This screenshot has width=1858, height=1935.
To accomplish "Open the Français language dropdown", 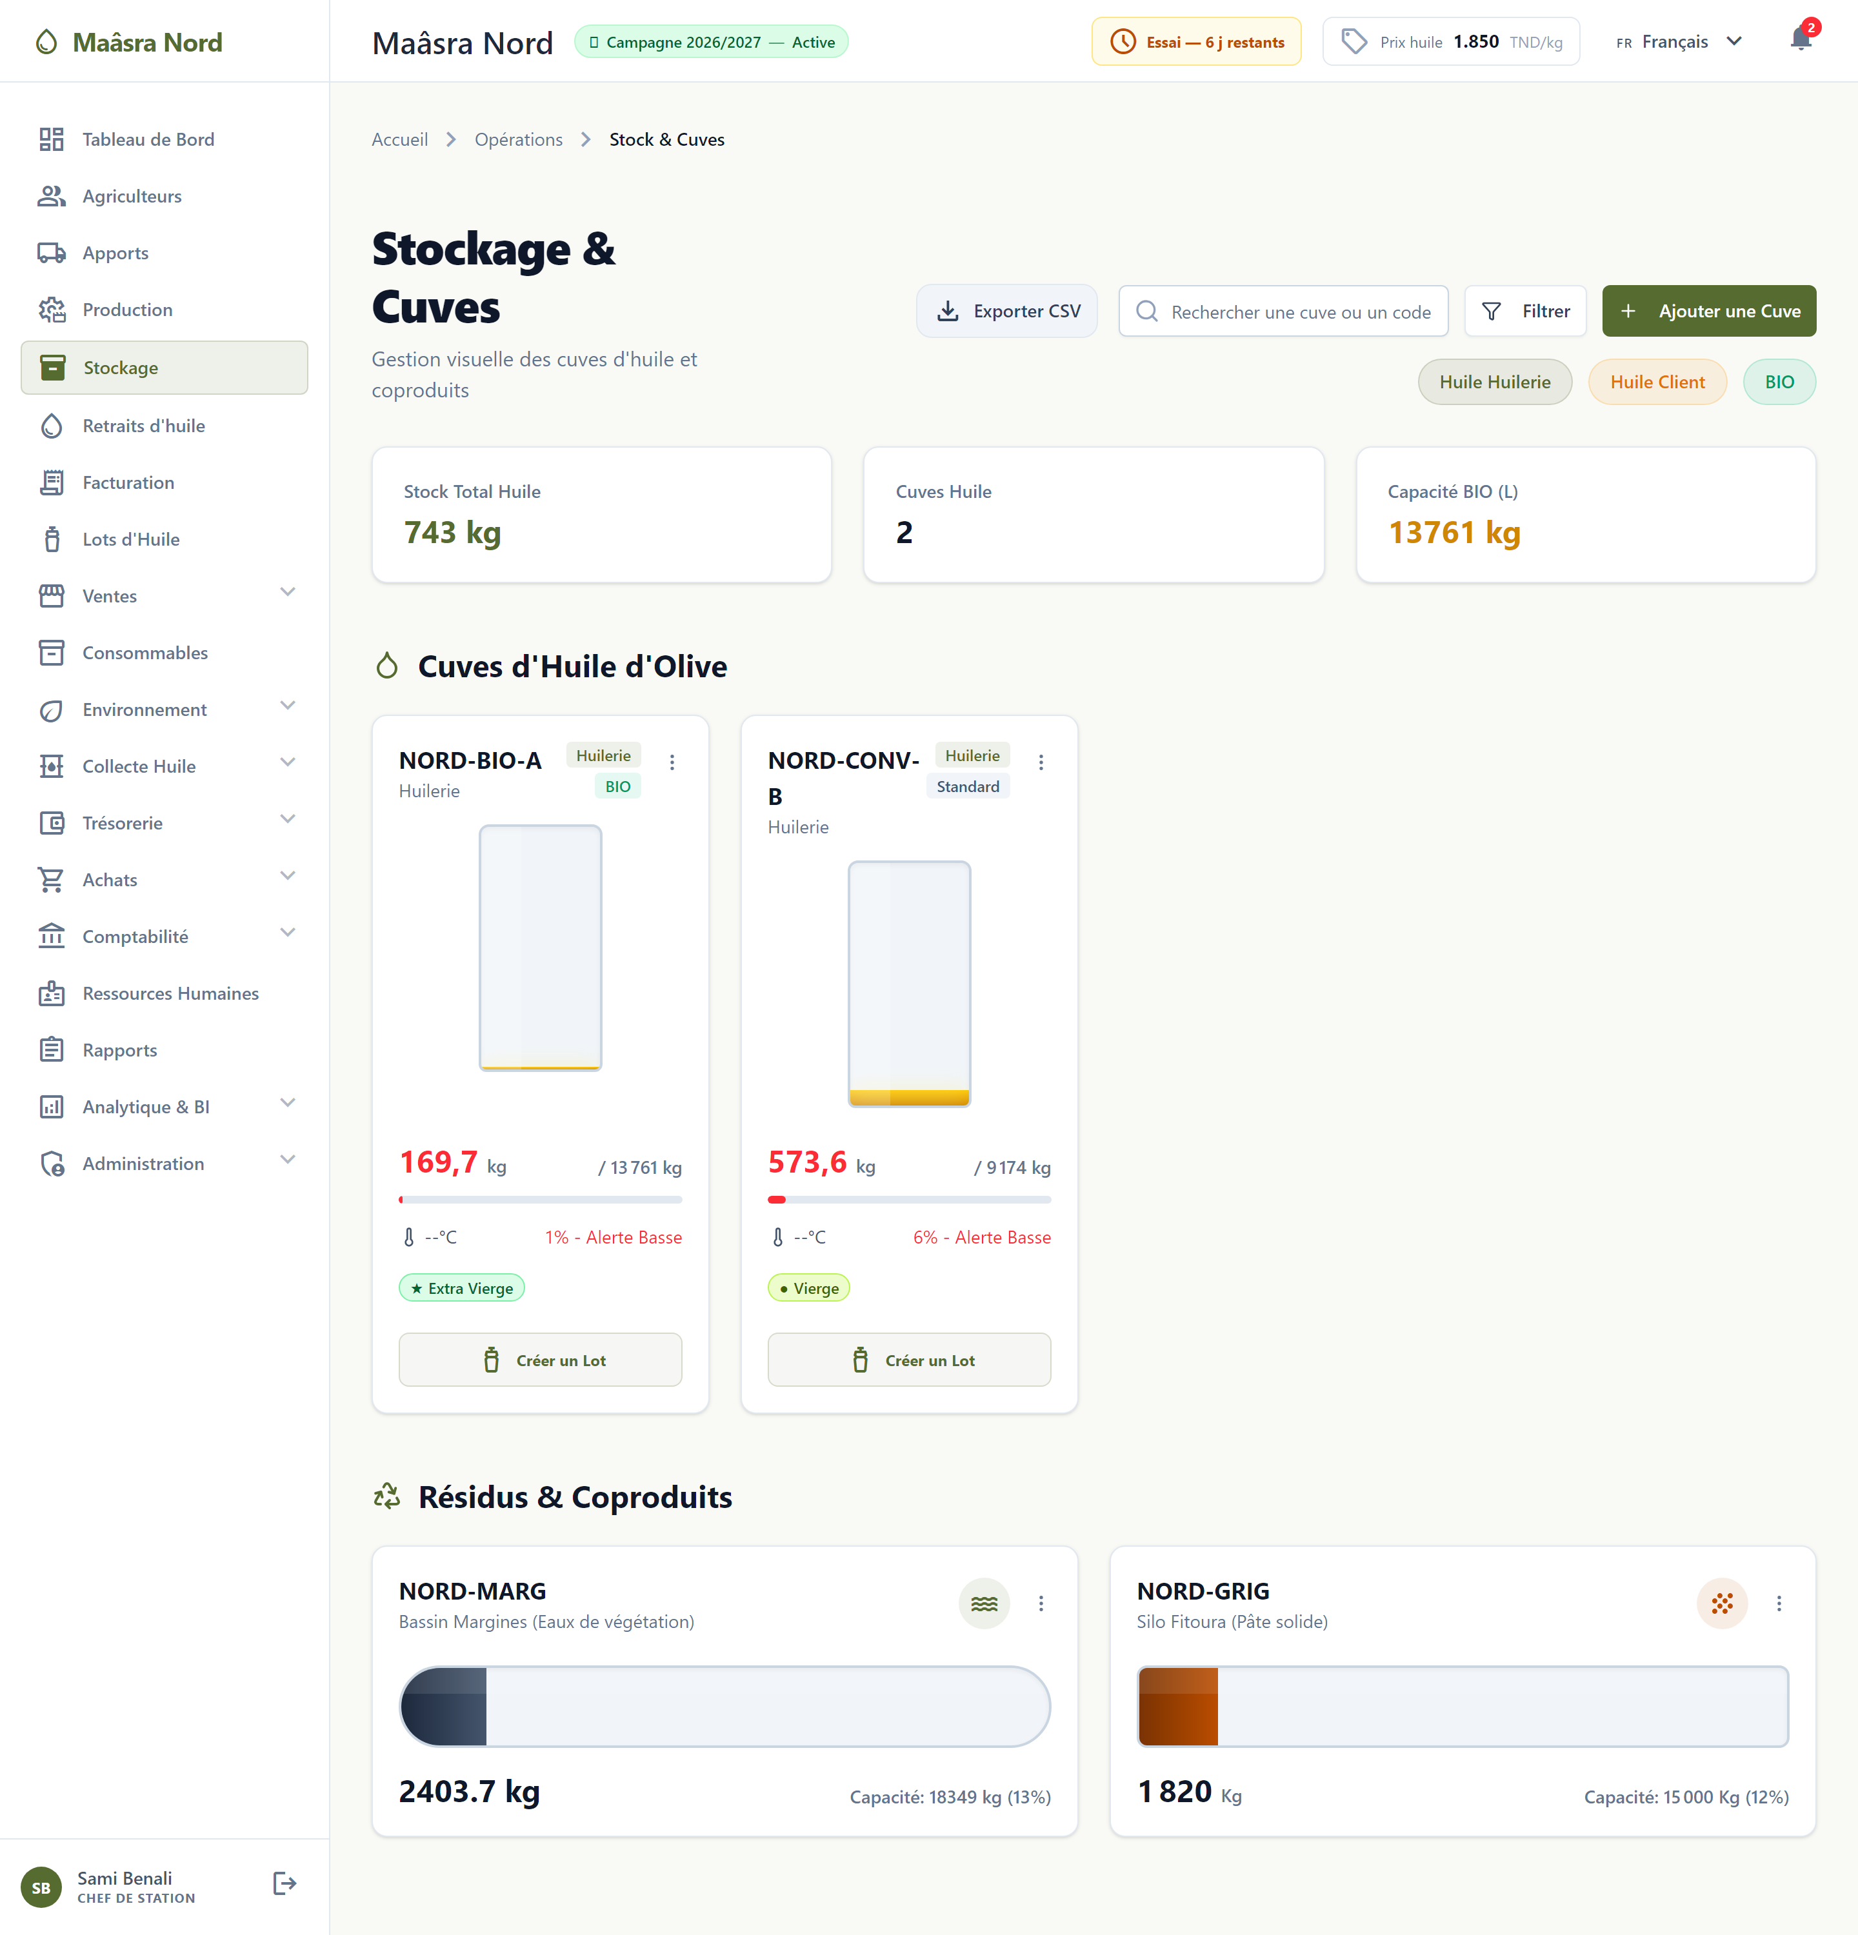I will click(1678, 41).
